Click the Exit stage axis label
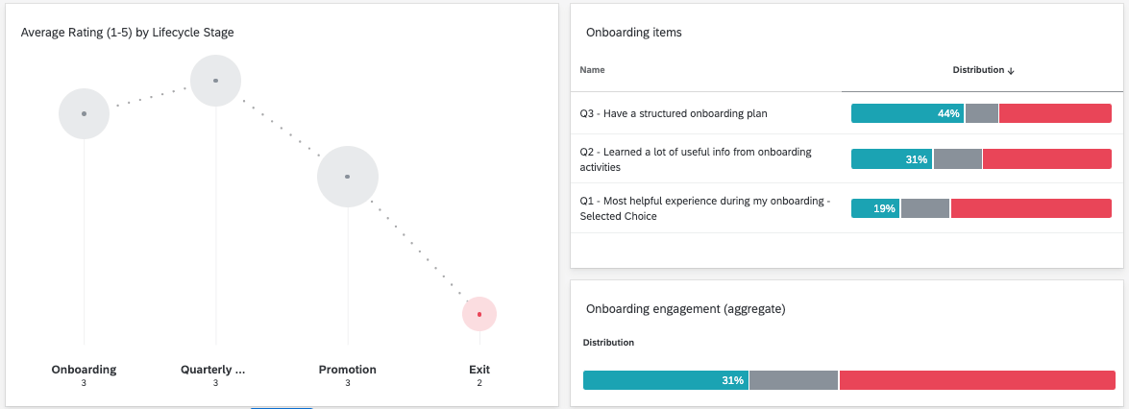The height and width of the screenshot is (409, 1129). (479, 370)
